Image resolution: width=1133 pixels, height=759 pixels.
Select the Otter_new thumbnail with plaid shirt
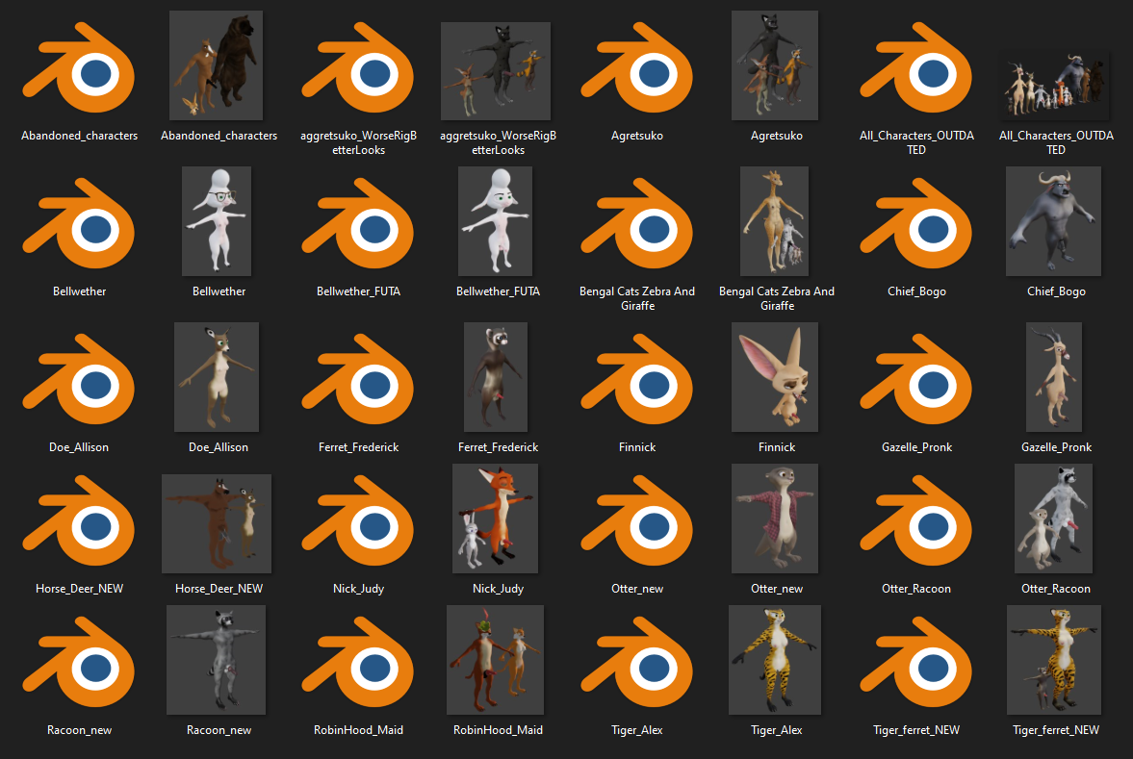coord(775,519)
